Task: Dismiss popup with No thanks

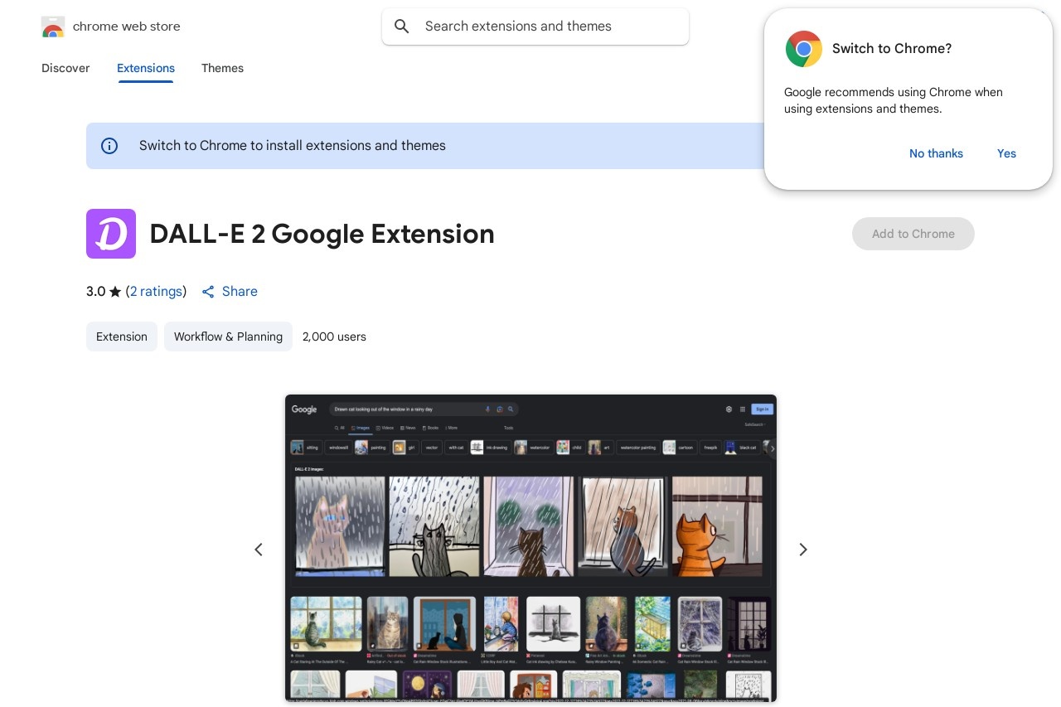Action: point(936,153)
